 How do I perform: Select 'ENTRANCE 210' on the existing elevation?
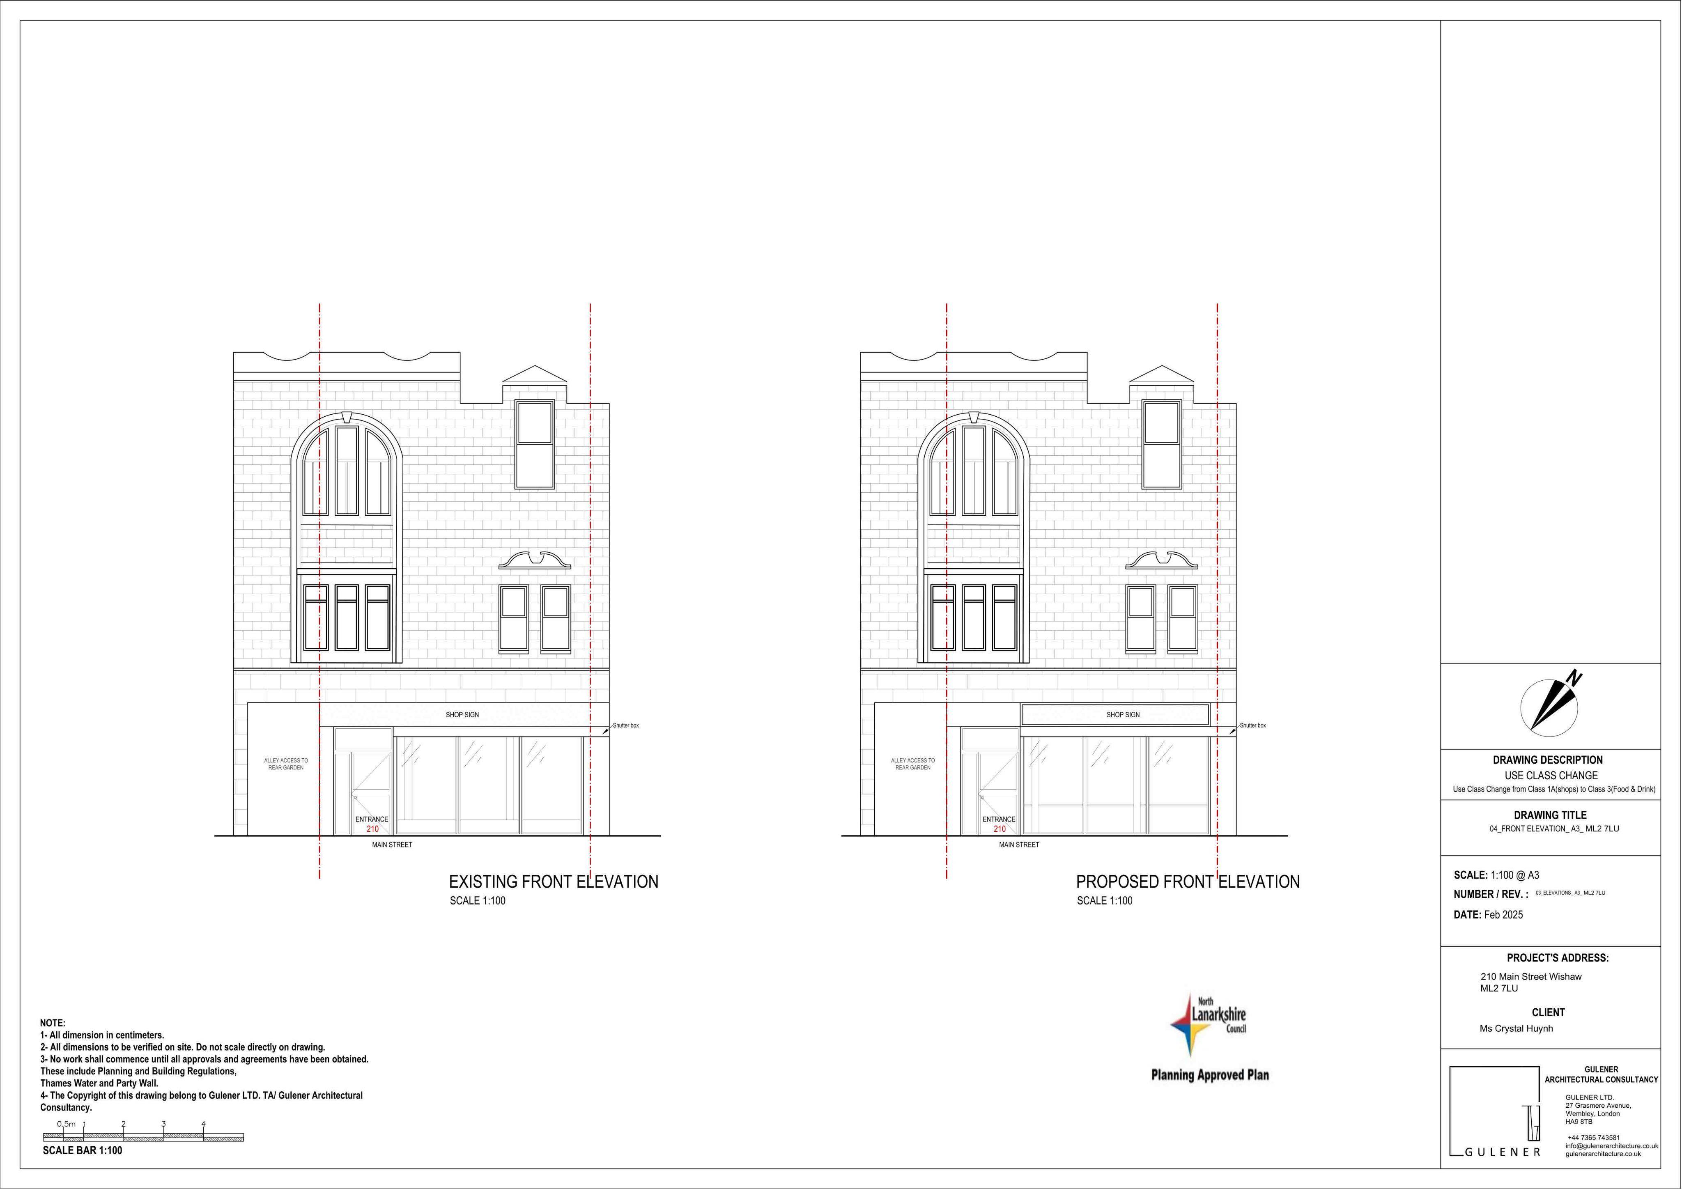tap(372, 824)
